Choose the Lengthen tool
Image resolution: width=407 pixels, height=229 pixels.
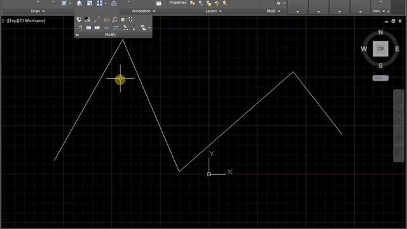[x=97, y=19]
